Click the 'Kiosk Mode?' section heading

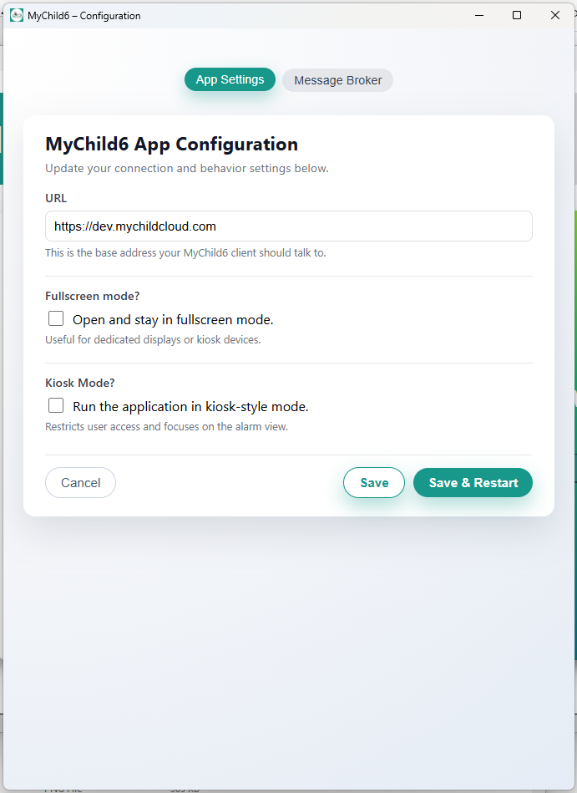[80, 383]
